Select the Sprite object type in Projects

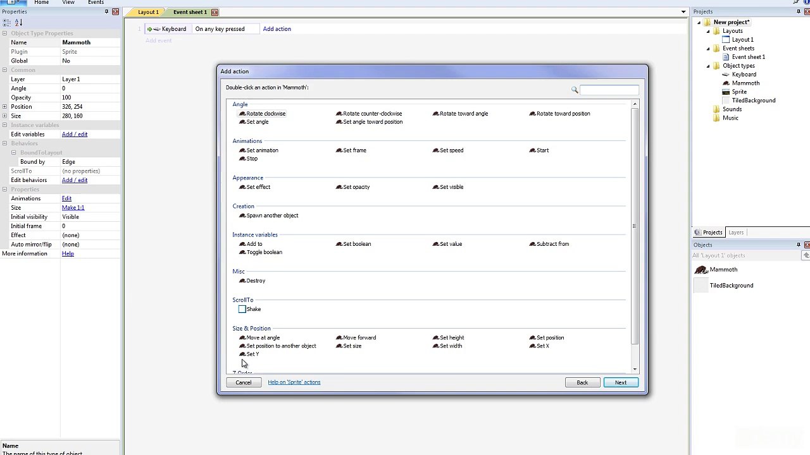pos(739,92)
